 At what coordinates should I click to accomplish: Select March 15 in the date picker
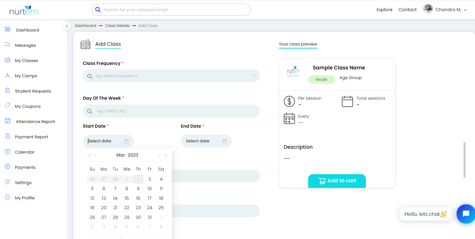(x=127, y=198)
